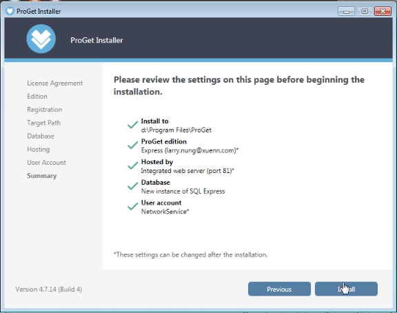The image size is (397, 313).
Task: Click the checkmark beside Hosted by
Action: point(132,165)
